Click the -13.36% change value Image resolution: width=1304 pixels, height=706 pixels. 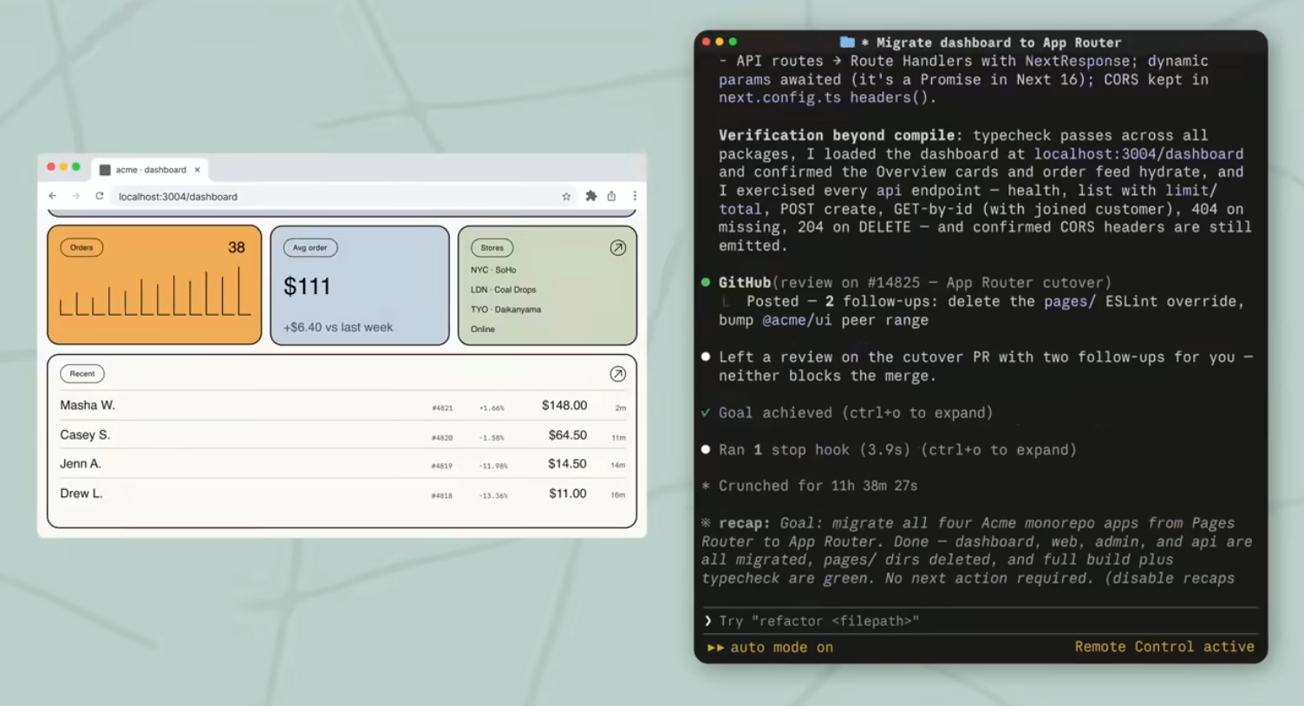click(493, 496)
